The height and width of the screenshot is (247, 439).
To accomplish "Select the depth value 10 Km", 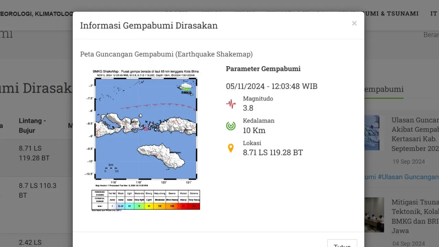I will 254,130.
